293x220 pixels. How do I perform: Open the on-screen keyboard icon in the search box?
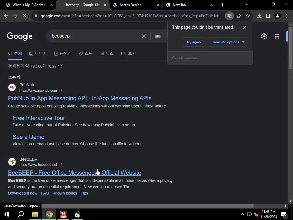[x=158, y=36]
